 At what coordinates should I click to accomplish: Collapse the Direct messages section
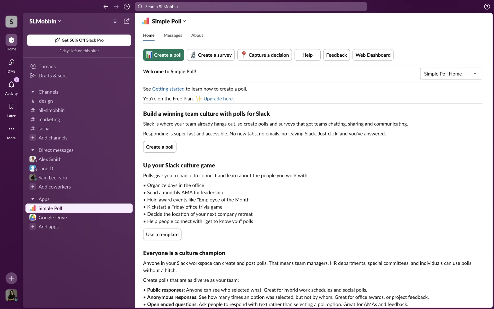coord(33,150)
